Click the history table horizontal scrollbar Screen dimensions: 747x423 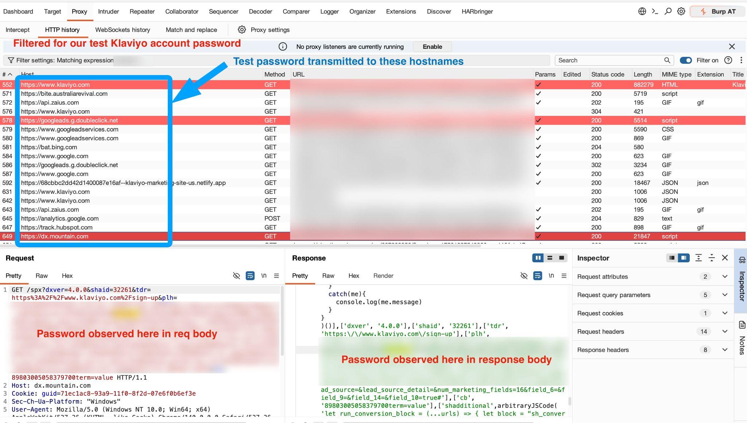[241, 246]
